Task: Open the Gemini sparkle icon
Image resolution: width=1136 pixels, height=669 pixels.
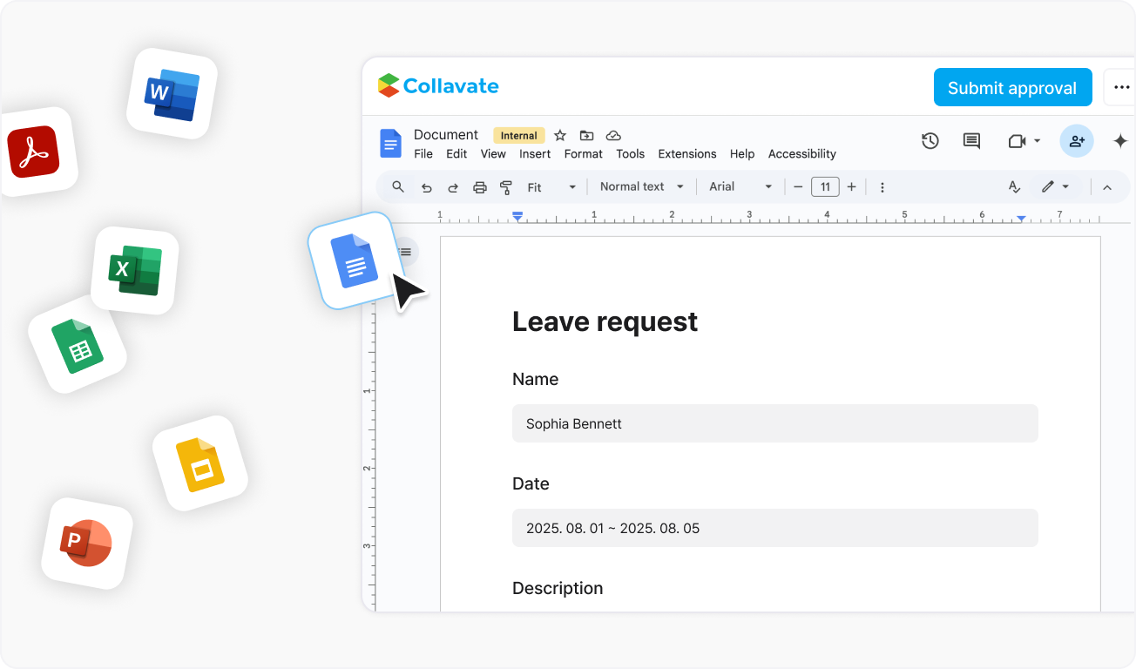Action: [1121, 141]
